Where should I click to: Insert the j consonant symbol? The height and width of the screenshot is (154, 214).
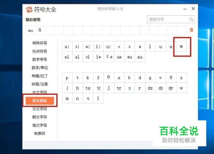109,88
